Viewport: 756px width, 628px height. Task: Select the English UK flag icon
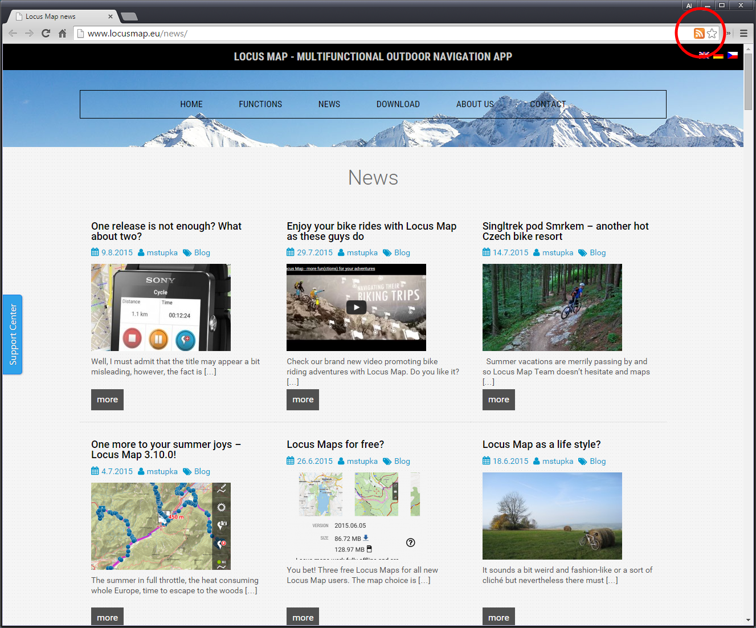704,55
